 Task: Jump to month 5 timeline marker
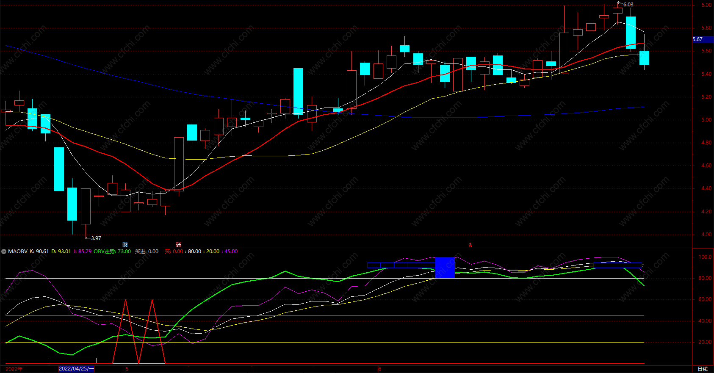coord(127,369)
